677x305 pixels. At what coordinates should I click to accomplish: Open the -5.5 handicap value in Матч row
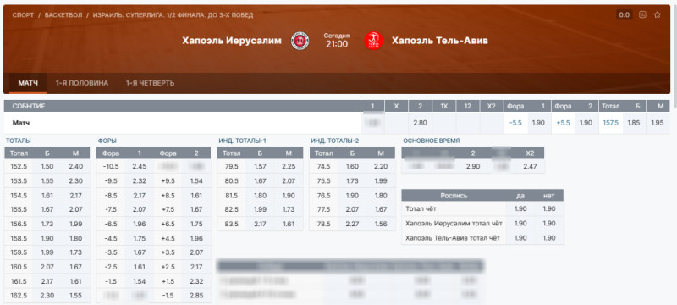click(x=515, y=123)
